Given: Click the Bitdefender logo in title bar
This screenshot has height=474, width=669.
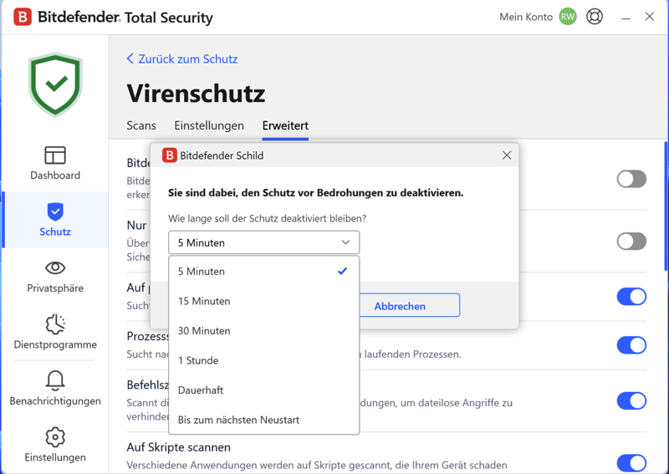Looking at the screenshot, I should pyautogui.click(x=23, y=18).
